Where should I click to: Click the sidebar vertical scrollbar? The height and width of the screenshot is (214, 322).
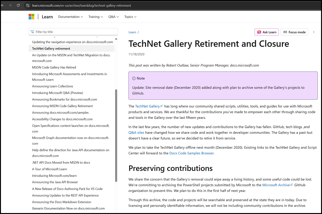[x=116, y=134]
